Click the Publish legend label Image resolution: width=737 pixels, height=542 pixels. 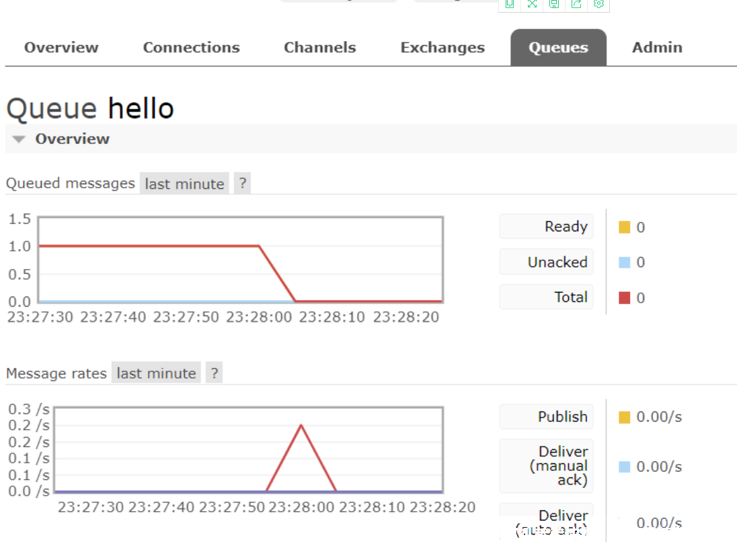pos(546,416)
